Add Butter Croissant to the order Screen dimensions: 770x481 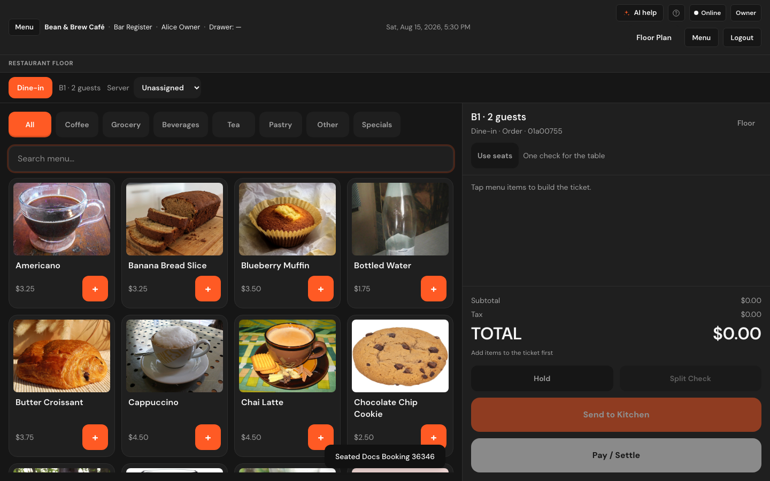click(95, 437)
